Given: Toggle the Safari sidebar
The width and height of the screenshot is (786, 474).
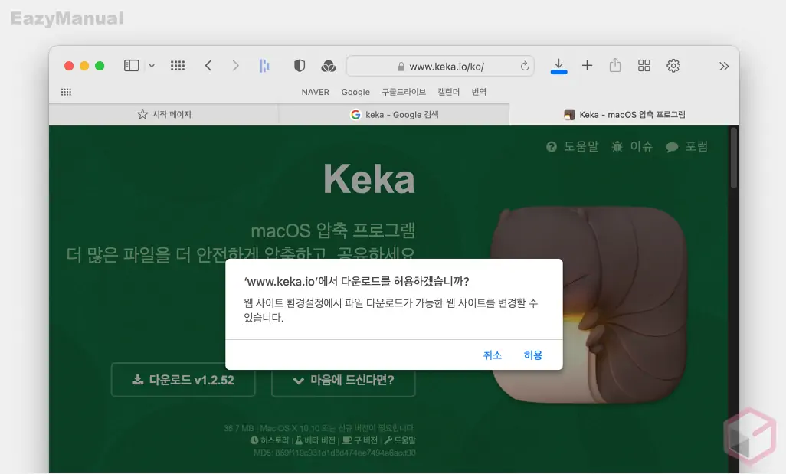Looking at the screenshot, I should pos(131,66).
